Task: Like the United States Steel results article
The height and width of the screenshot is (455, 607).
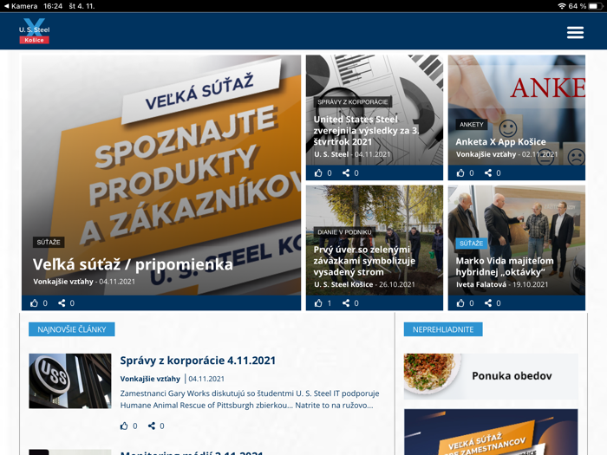Action: click(318, 173)
